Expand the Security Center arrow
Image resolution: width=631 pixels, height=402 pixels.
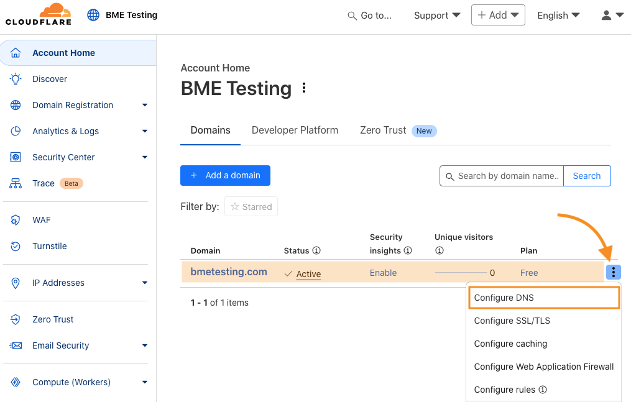tap(145, 157)
